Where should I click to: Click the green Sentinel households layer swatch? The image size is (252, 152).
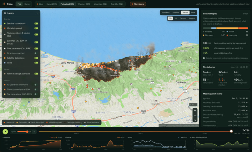[5, 23]
